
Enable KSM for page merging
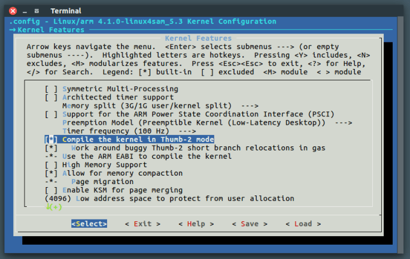tap(51, 189)
